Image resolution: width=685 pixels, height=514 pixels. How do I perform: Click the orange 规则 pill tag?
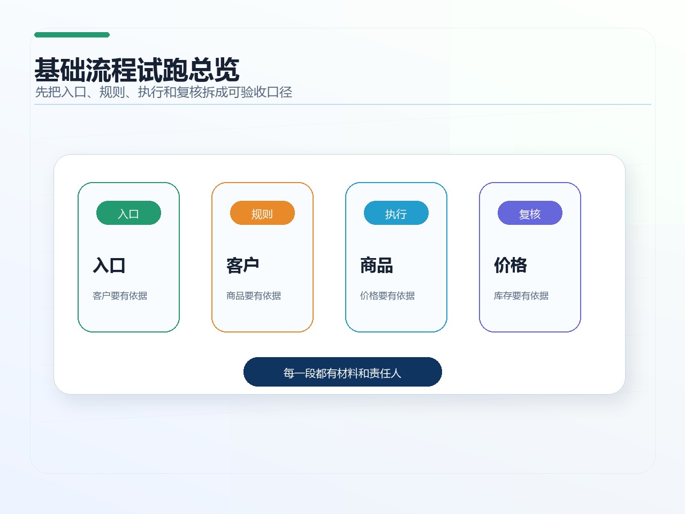point(262,213)
